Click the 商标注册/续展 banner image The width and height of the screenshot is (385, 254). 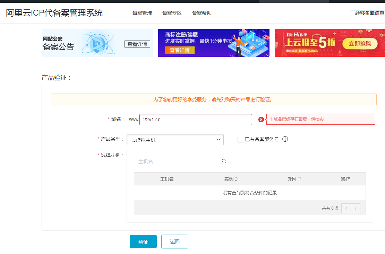(x=214, y=43)
